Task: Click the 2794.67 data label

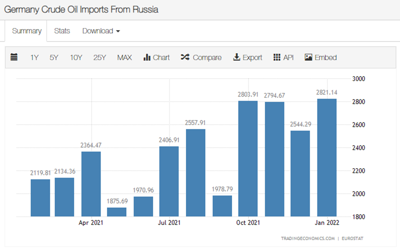Action: (274, 96)
